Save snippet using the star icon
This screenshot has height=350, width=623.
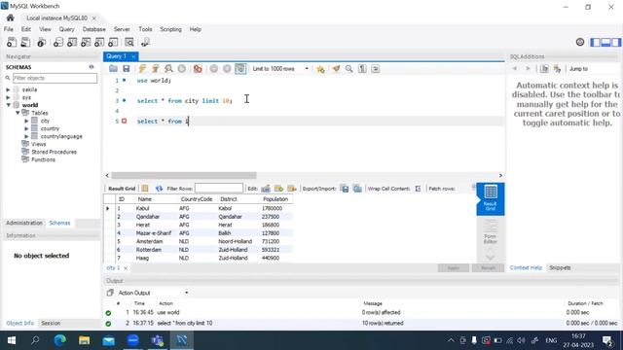320,69
